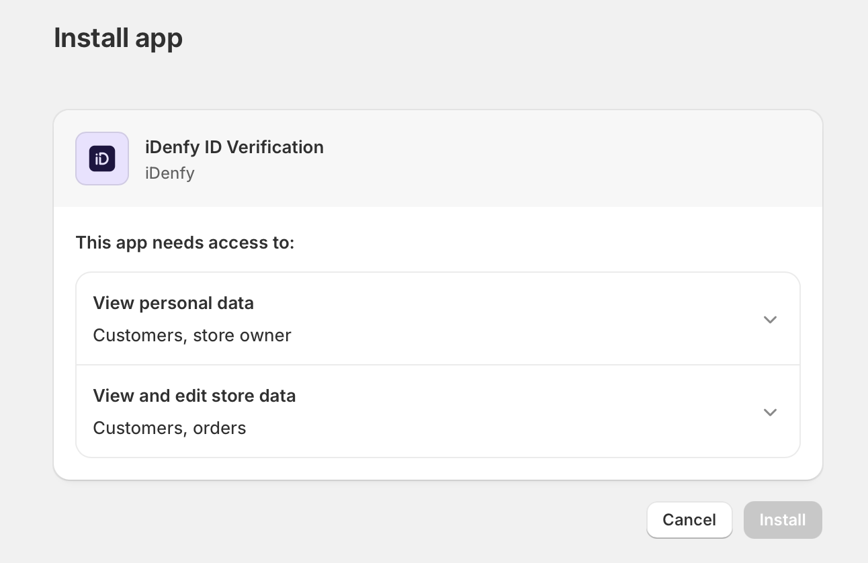Click inside the permissions card container
This screenshot has width=868, height=563.
[x=438, y=365]
